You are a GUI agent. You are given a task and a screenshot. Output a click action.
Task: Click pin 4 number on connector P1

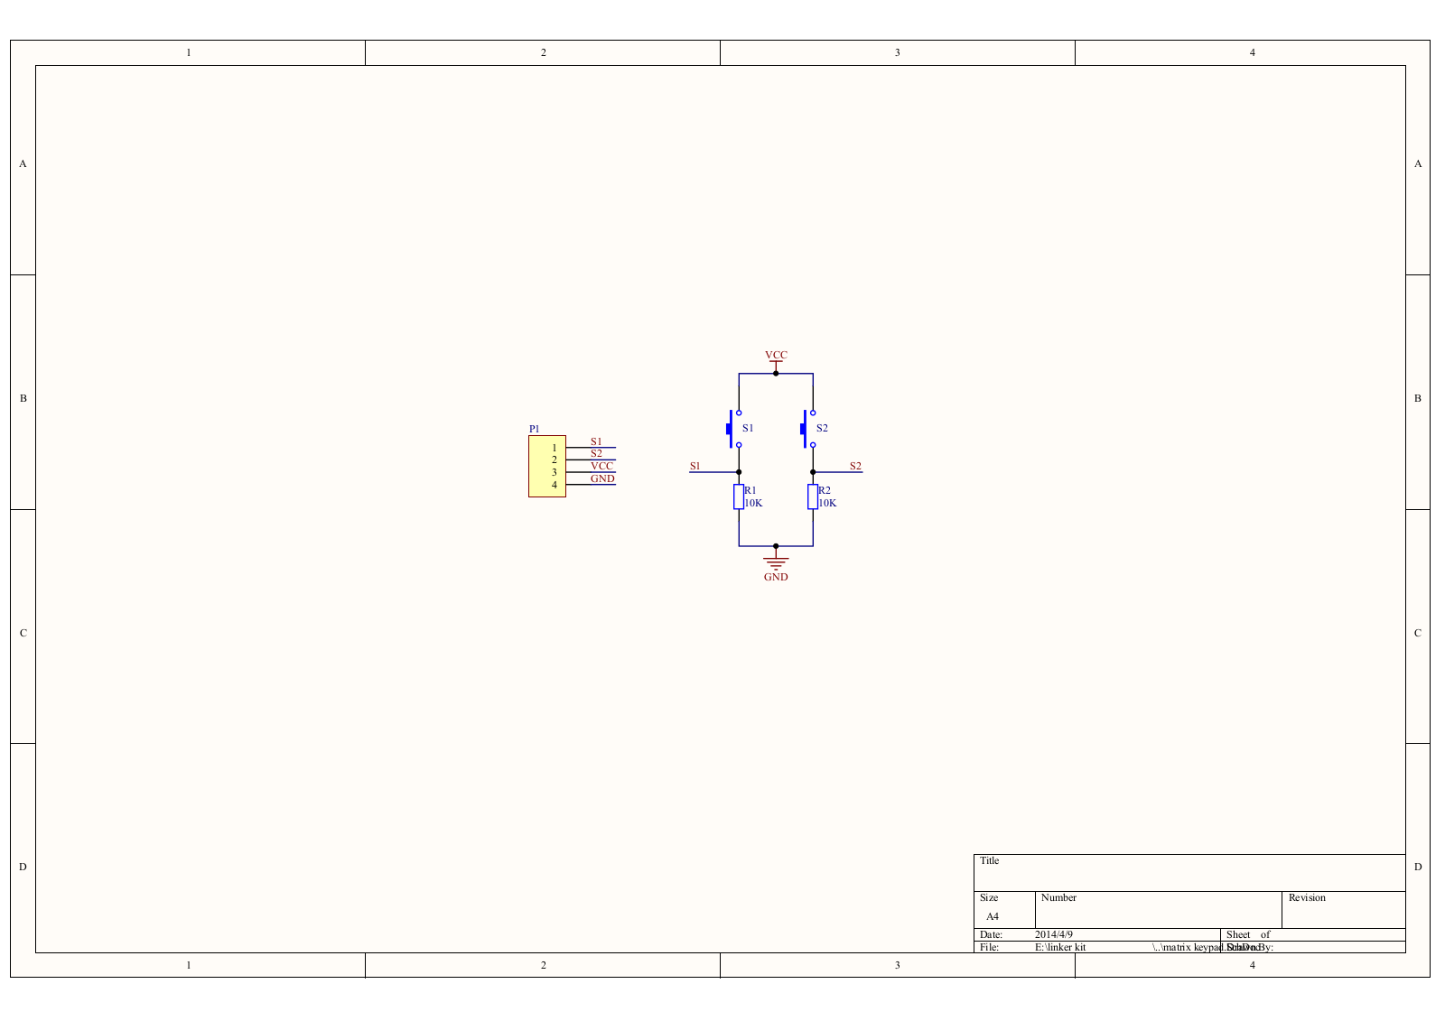click(x=555, y=485)
